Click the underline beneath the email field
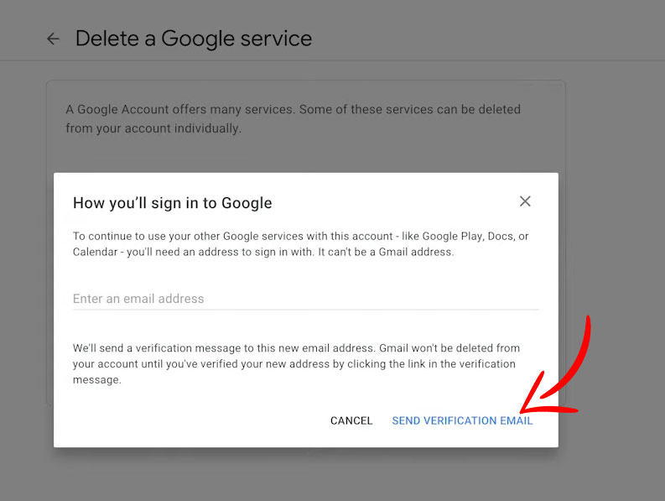 [305, 310]
